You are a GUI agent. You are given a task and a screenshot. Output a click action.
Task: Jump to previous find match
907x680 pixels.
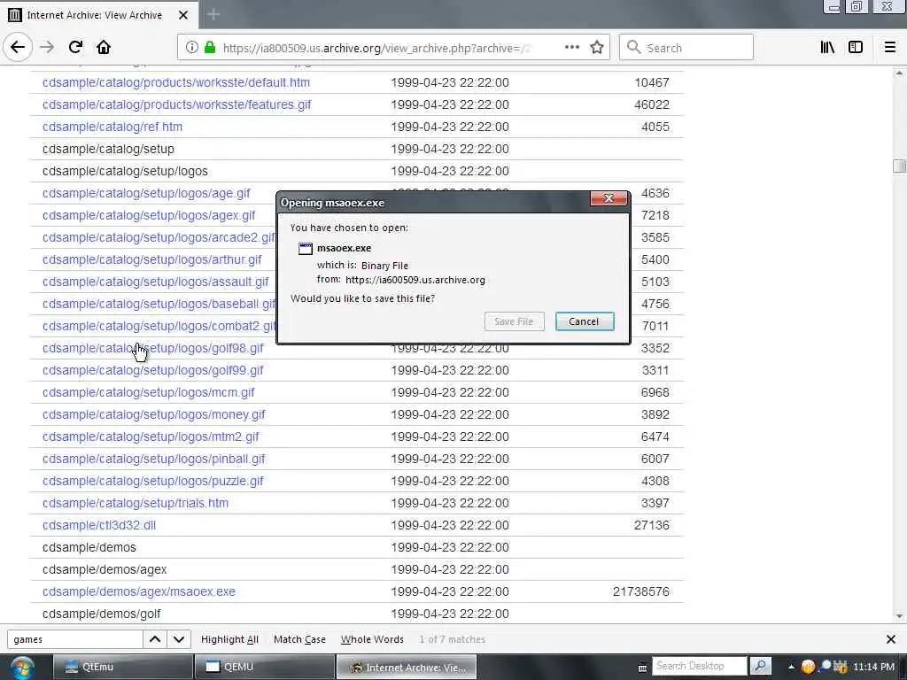(x=155, y=639)
